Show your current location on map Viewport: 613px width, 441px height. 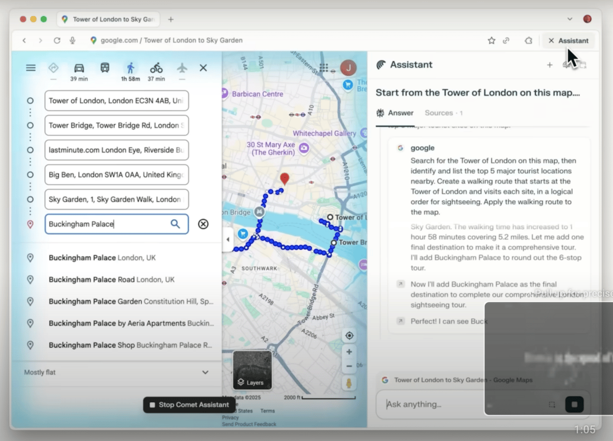pos(349,336)
